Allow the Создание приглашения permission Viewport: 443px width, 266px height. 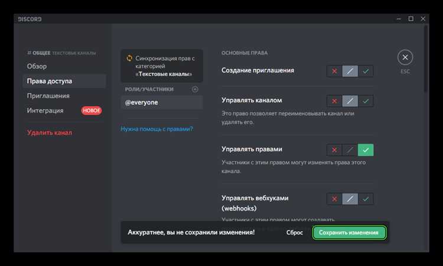point(366,71)
